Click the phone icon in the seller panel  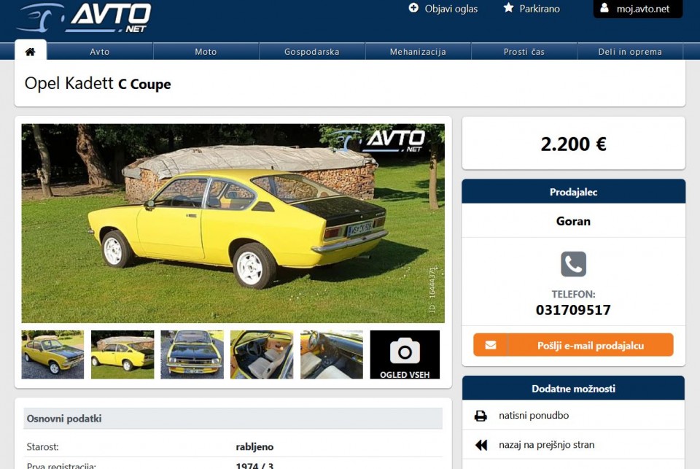tap(573, 264)
